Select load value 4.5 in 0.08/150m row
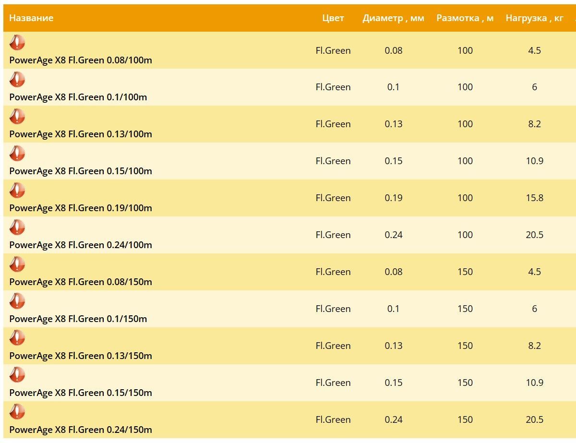The height and width of the screenshot is (443, 576). pyautogui.click(x=535, y=272)
